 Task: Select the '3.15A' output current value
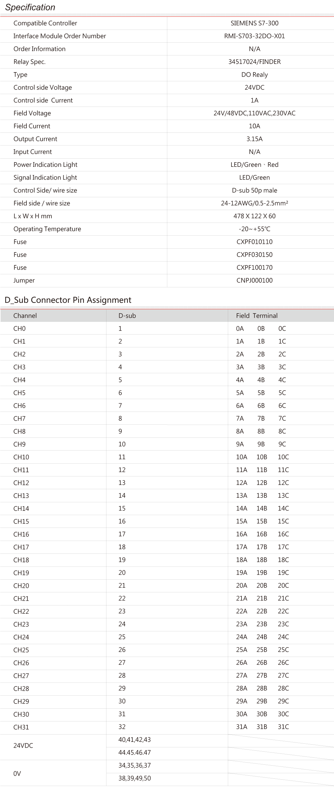tap(254, 139)
